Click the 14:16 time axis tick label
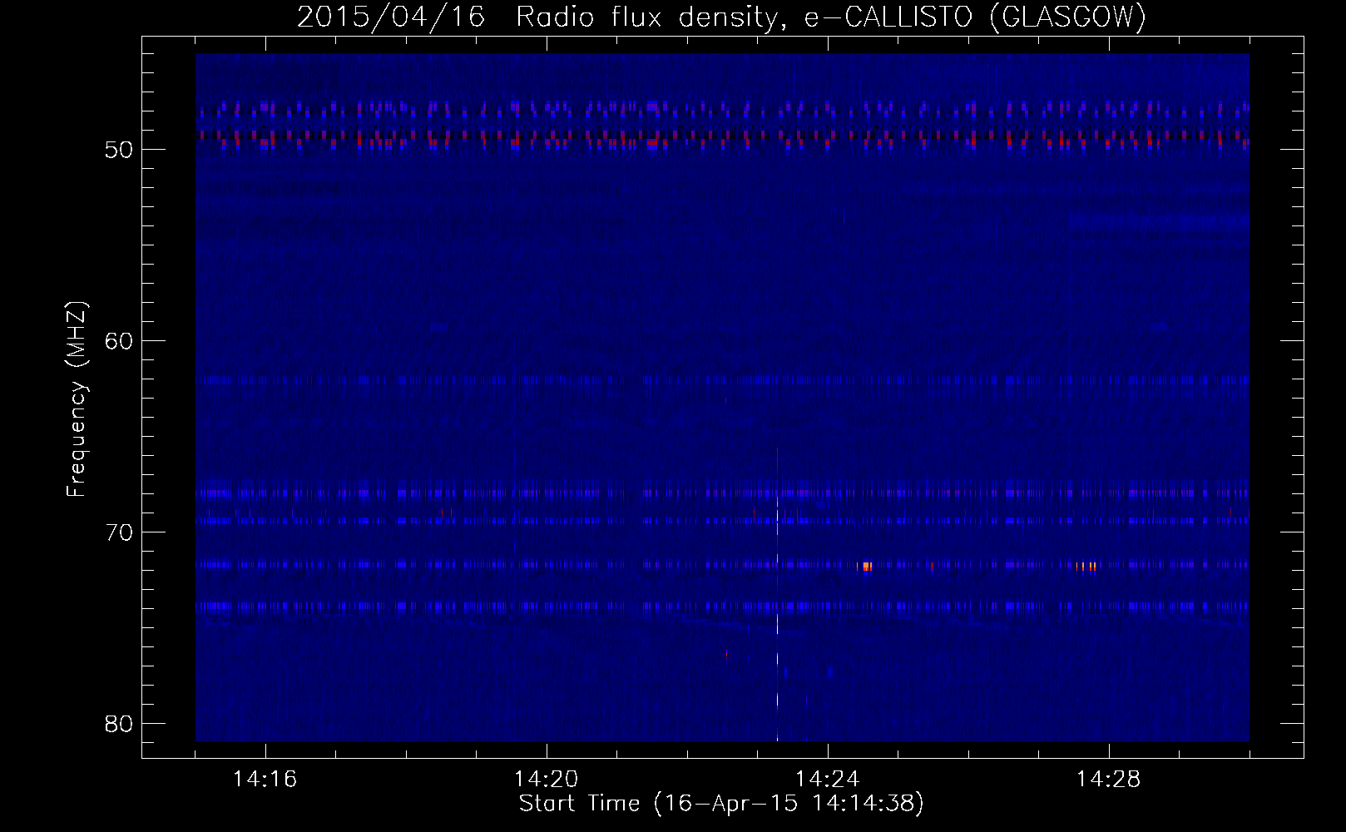The image size is (1346, 832). pyautogui.click(x=265, y=780)
